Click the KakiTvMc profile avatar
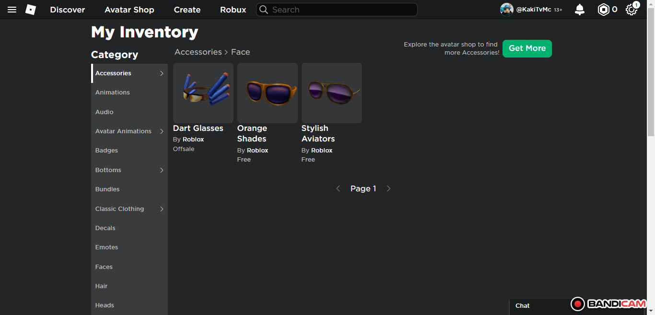The height and width of the screenshot is (315, 655). click(507, 10)
